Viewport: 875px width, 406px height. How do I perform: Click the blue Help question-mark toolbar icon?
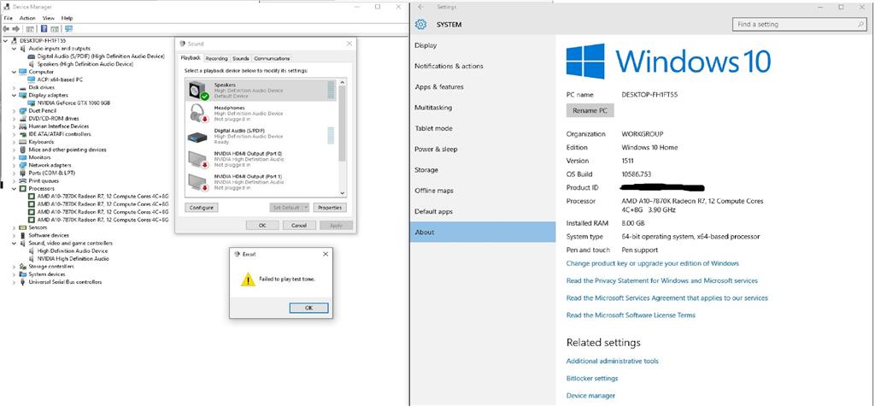[44, 28]
